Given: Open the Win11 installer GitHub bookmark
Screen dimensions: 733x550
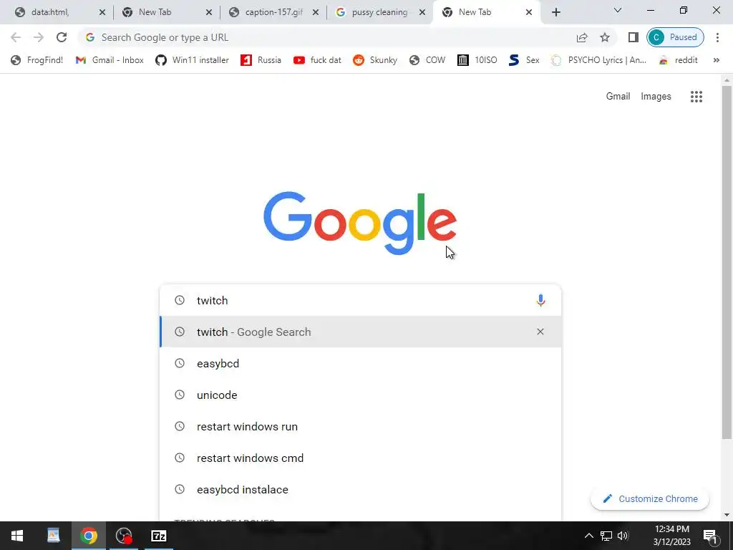Looking at the screenshot, I should coord(192,60).
